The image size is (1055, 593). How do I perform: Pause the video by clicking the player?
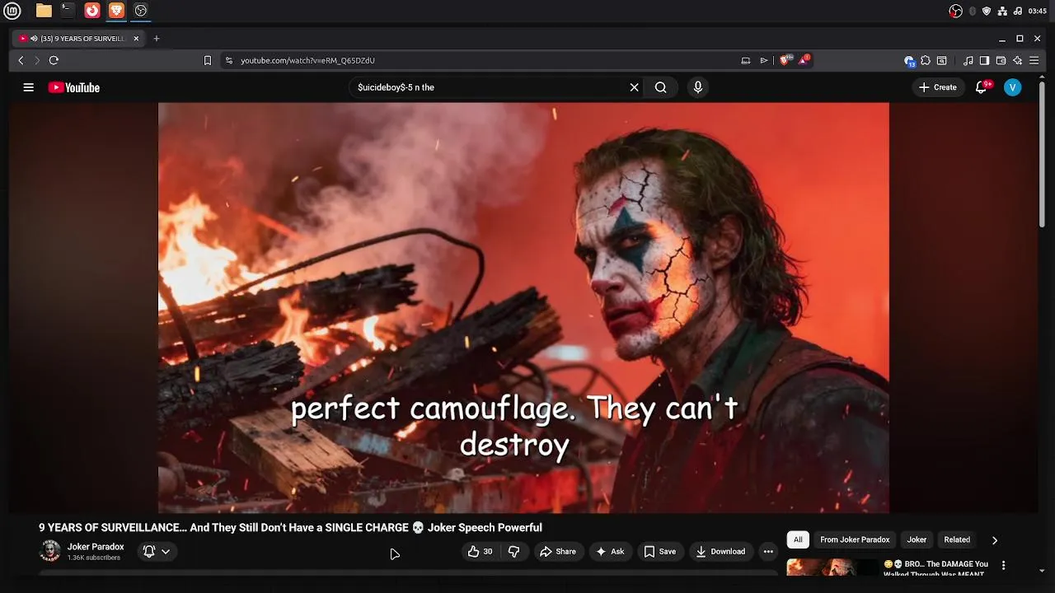(523, 307)
